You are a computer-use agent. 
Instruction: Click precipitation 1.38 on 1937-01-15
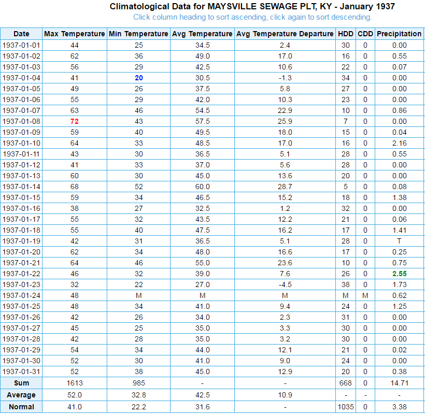pyautogui.click(x=400, y=197)
